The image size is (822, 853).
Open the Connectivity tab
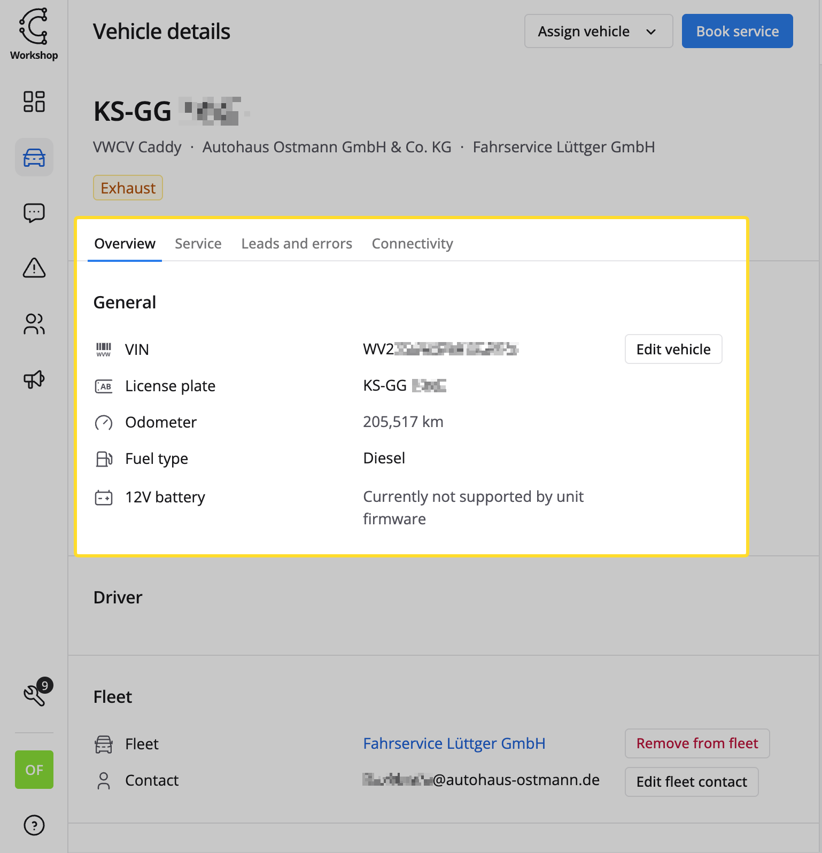(412, 244)
